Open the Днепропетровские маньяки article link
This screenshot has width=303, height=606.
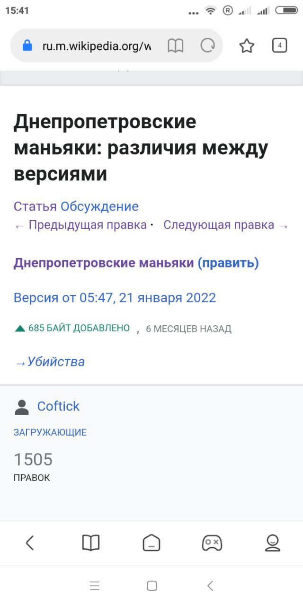(104, 263)
